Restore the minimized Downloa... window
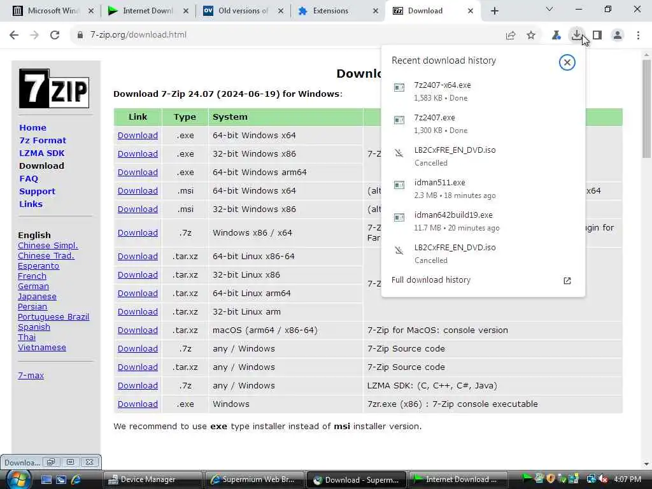This screenshot has width=652, height=489. [51, 462]
